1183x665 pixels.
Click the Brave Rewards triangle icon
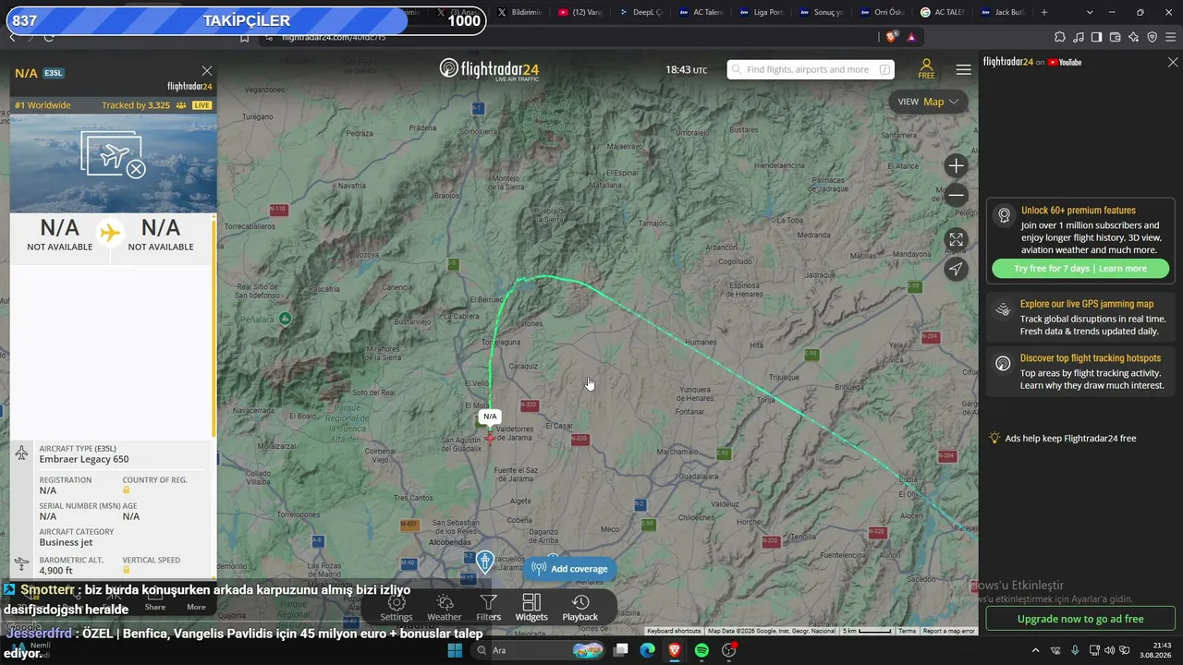point(911,37)
